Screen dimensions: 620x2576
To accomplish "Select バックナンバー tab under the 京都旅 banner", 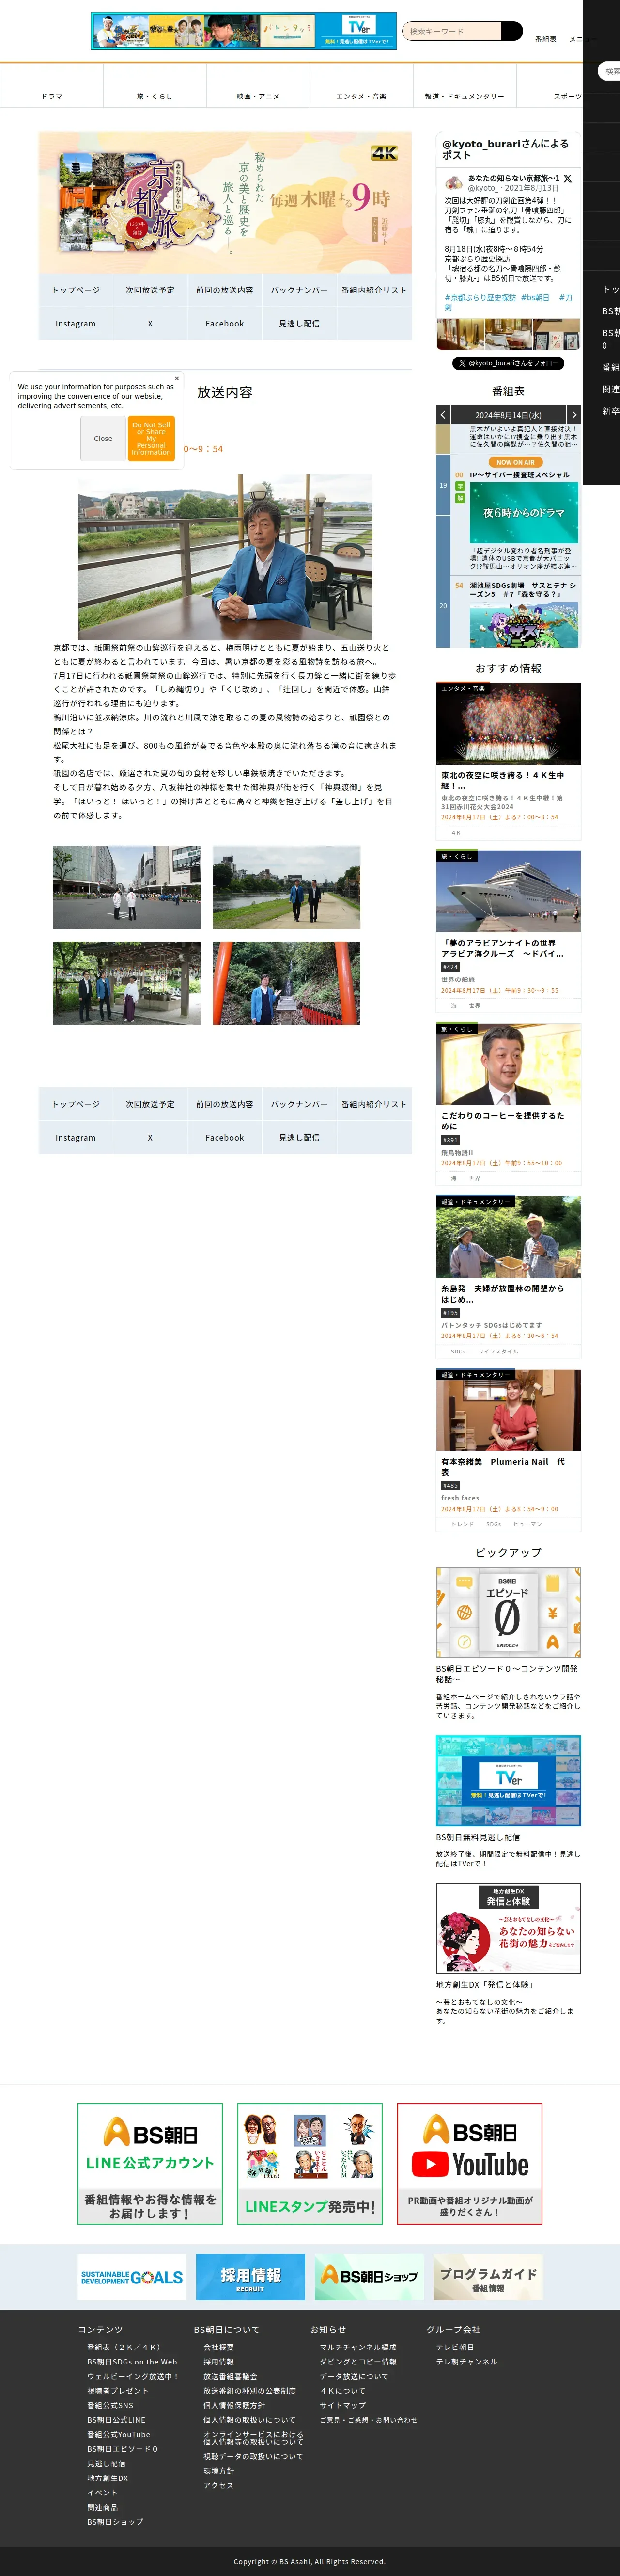I will click(299, 290).
